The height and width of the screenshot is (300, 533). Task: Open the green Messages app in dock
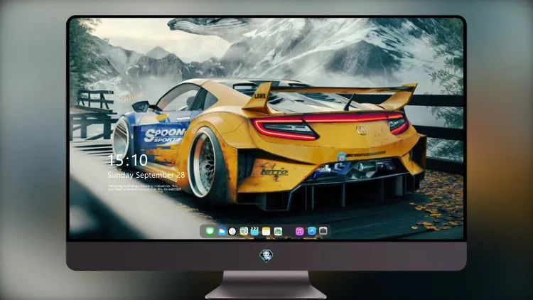210,232
